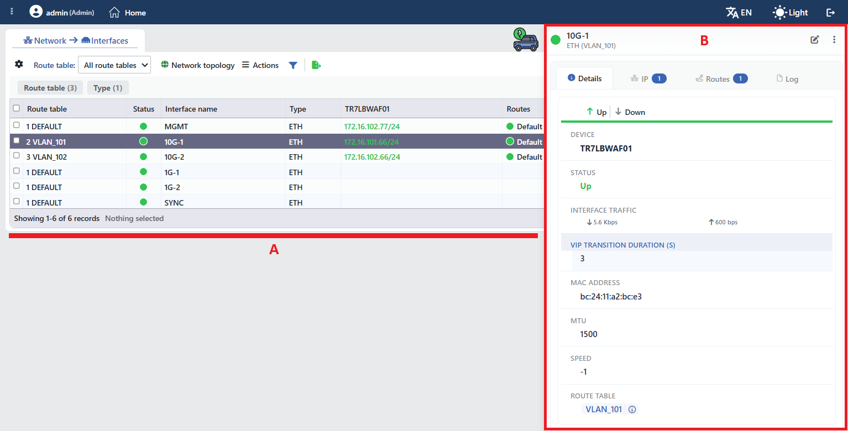Click the VLAN_101 route table link
This screenshot has height=431, width=848.
click(604, 409)
